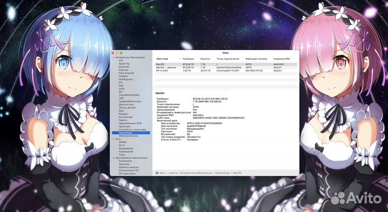Collapse the Программное обеспечение section
This screenshot has height=212, width=388.
pos(114,158)
